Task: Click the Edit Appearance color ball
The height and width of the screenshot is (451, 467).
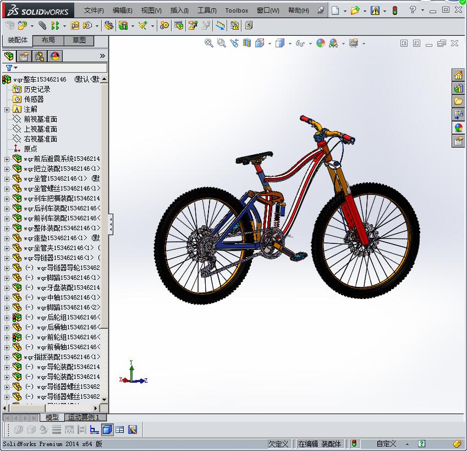Action: click(321, 44)
